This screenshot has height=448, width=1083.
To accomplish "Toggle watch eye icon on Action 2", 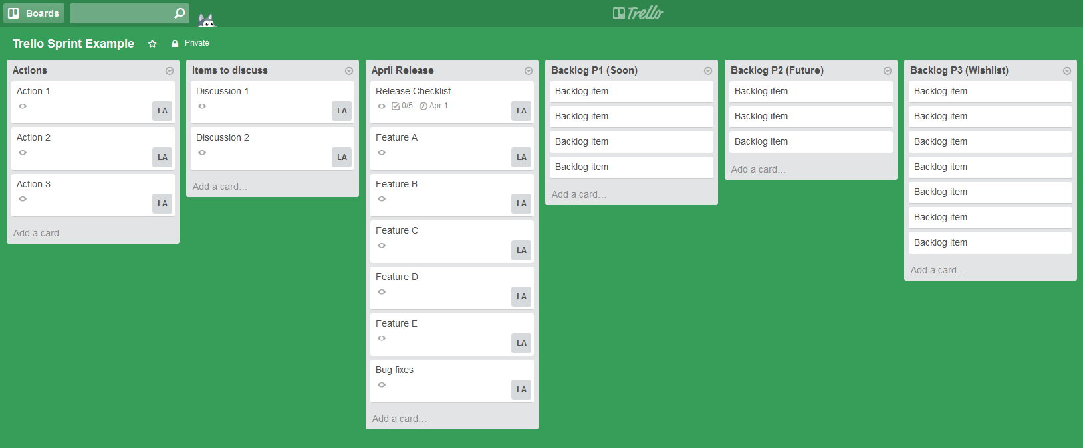I will [23, 153].
